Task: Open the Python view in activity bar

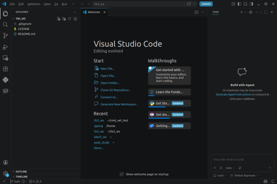Action: click(x=5, y=80)
